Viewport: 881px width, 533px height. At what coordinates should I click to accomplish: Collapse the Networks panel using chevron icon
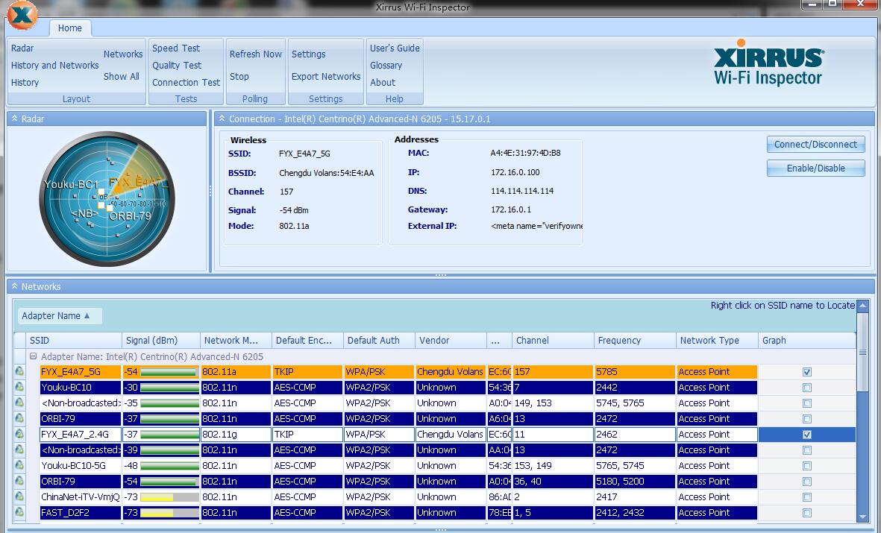coord(14,287)
